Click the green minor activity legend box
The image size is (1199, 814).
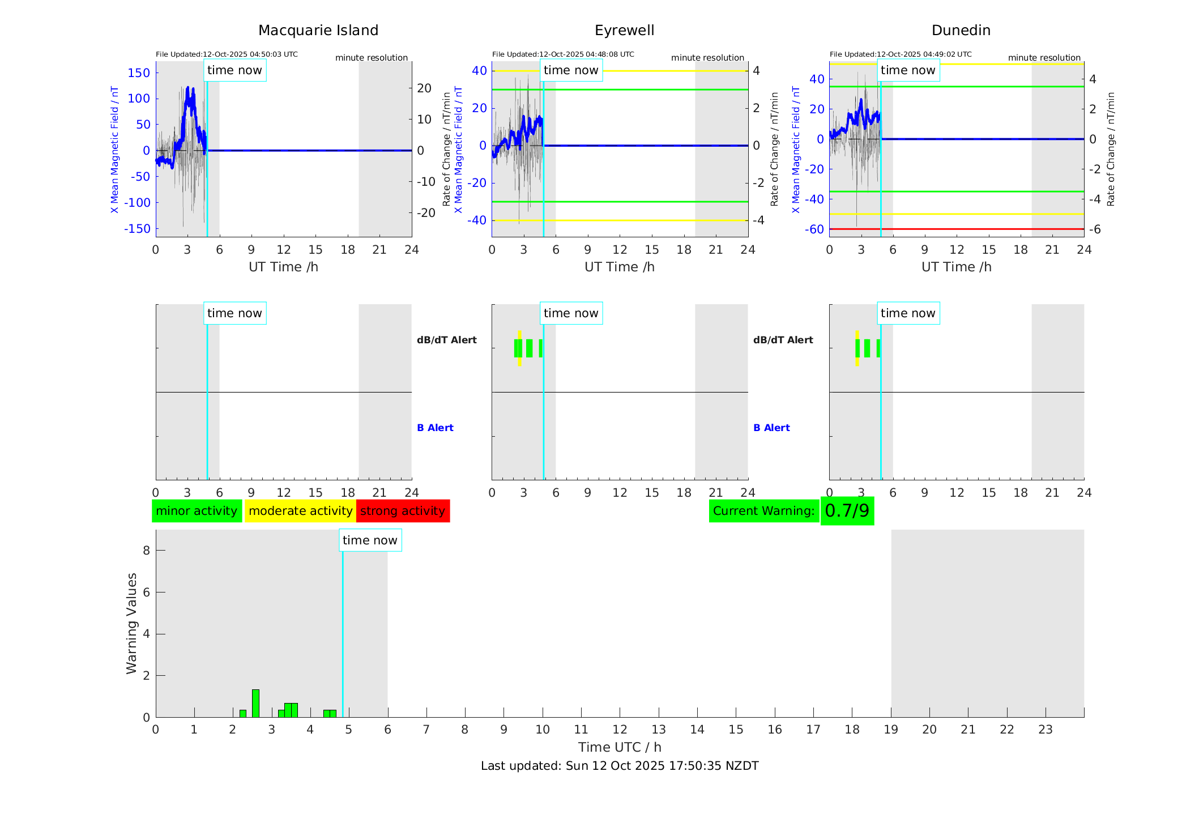[197, 511]
